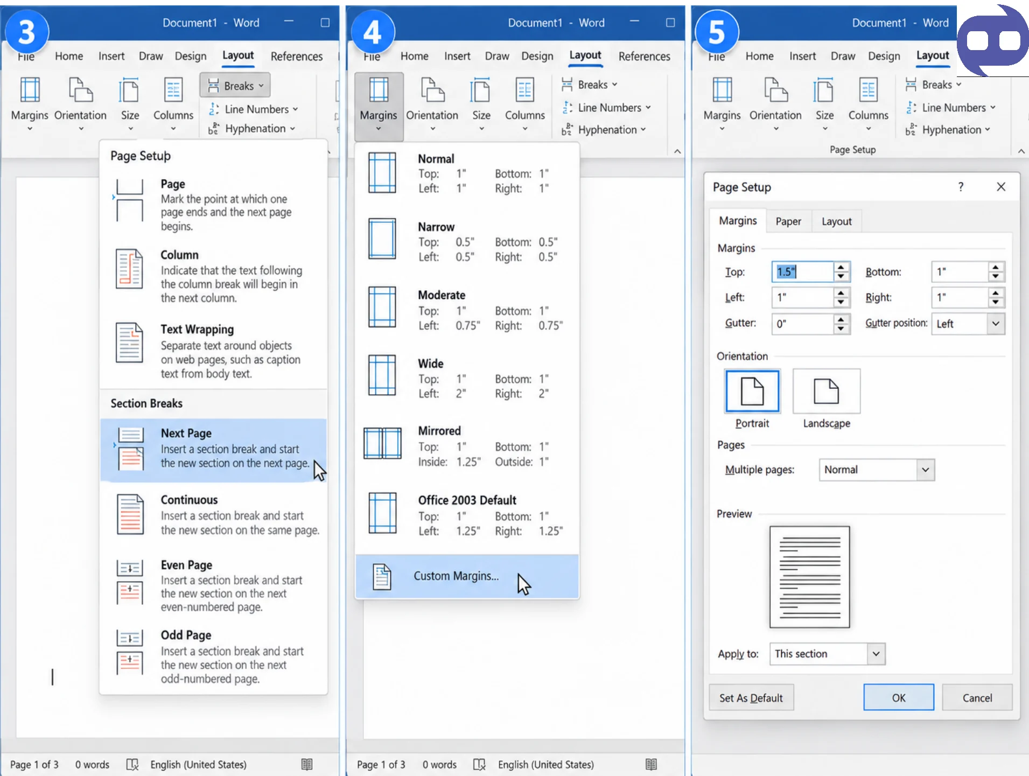Image resolution: width=1029 pixels, height=776 pixels.
Task: Click the Bottom margin input field
Action: tap(960, 272)
